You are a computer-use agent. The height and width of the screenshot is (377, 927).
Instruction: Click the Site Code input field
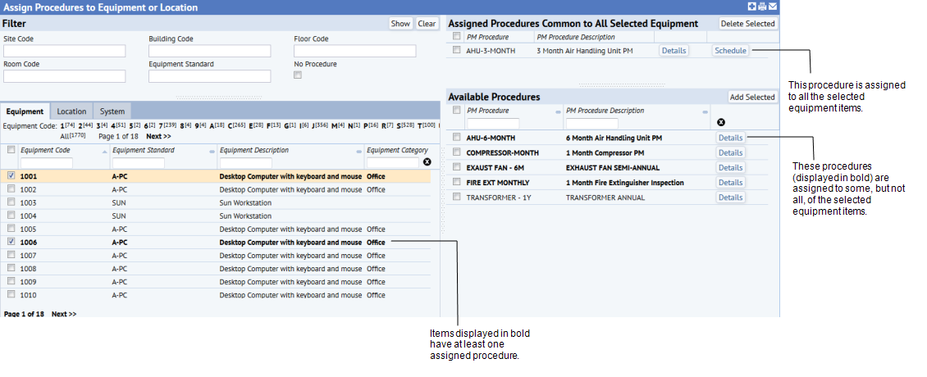tap(65, 51)
